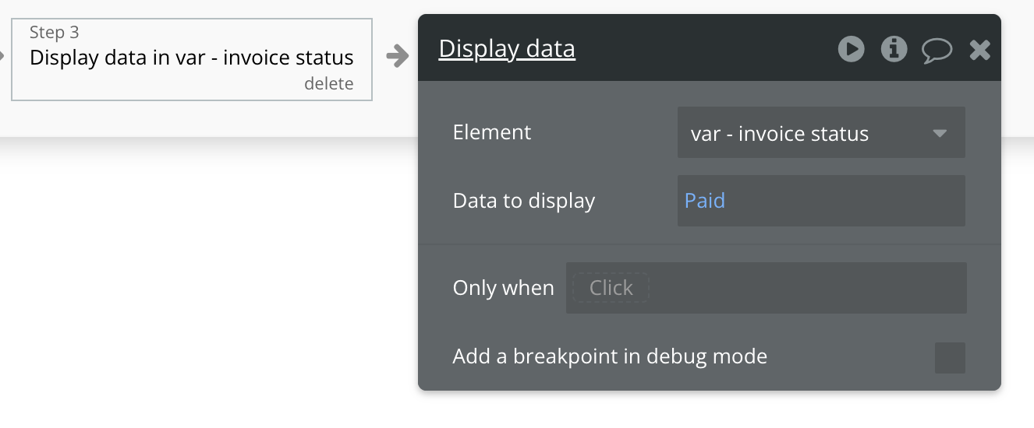This screenshot has width=1034, height=428.
Task: Click the partial arrow left of Step 3
Action: click(3, 56)
